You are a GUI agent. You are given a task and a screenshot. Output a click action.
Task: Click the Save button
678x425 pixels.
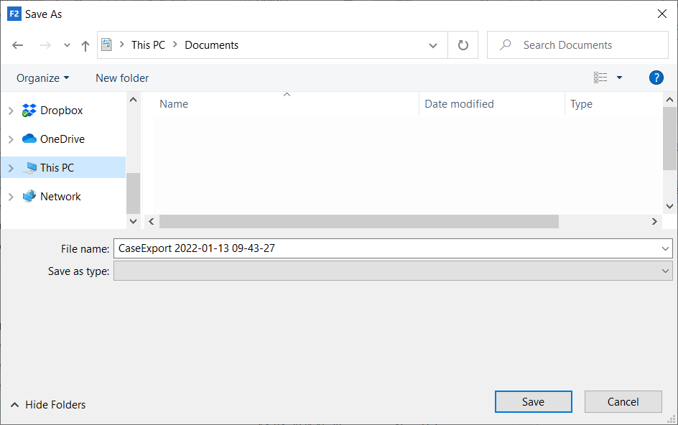tap(533, 402)
